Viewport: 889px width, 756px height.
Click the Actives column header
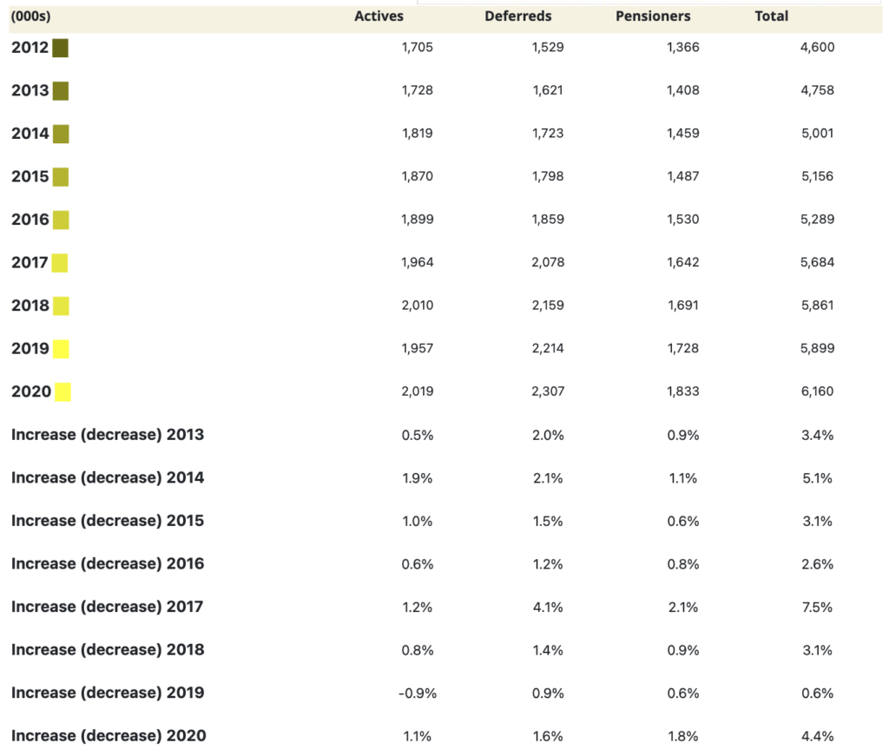pos(379,16)
